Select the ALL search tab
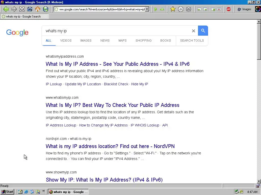The height and width of the screenshot is (195, 261). pos(48,41)
